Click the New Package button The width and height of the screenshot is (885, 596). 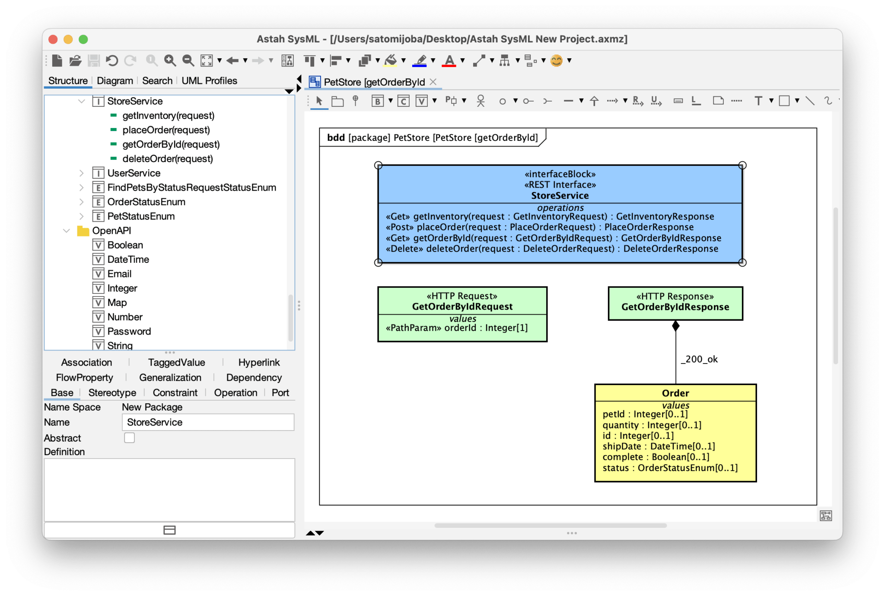(x=152, y=407)
